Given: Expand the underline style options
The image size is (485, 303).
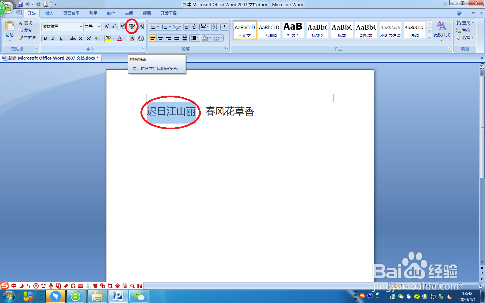Looking at the screenshot, I should click(66, 38).
